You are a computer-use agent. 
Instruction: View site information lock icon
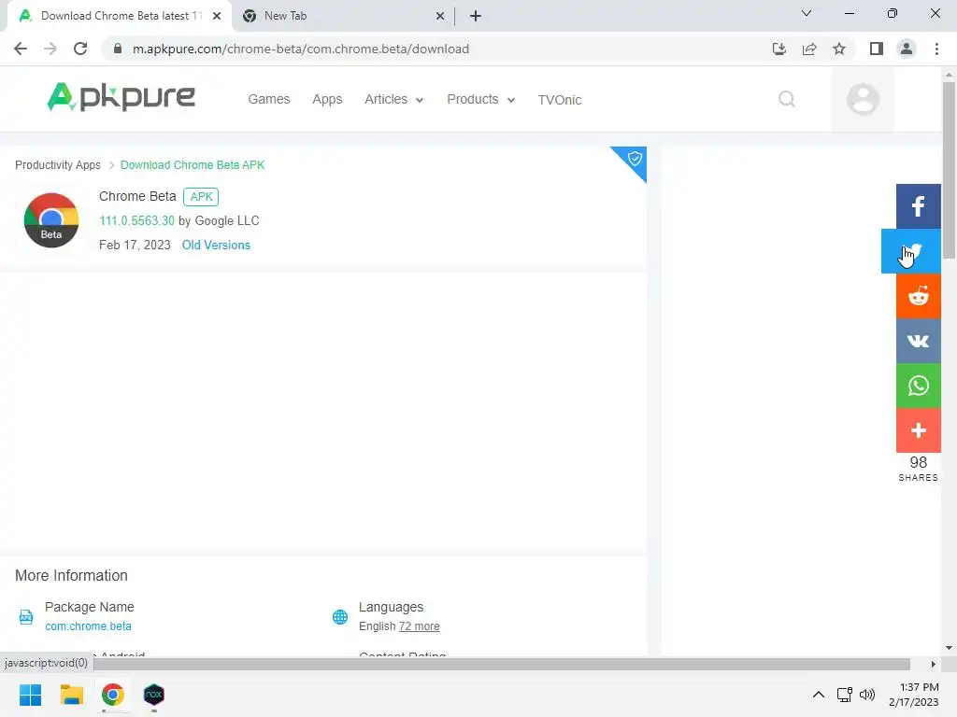point(118,49)
